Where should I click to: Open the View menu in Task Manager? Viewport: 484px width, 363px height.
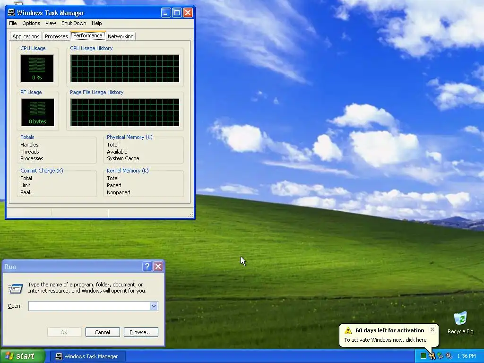coord(51,23)
